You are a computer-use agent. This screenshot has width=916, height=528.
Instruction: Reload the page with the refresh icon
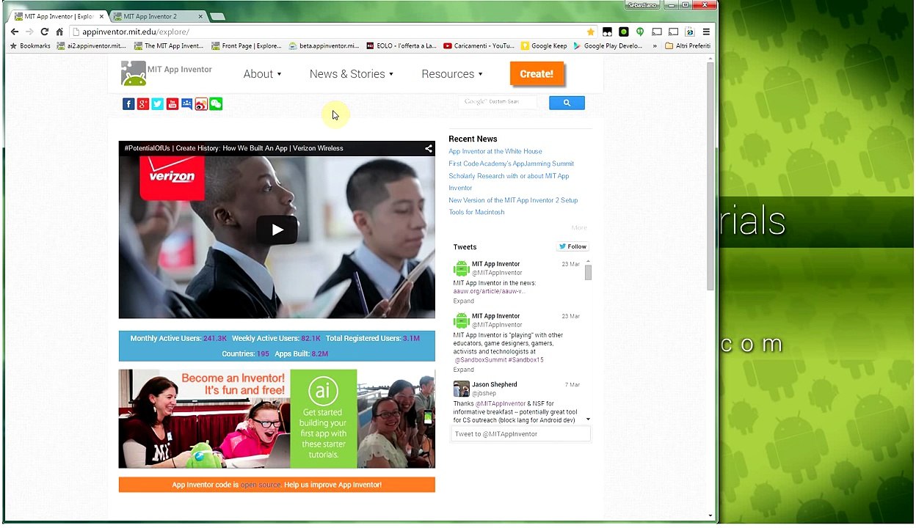pyautogui.click(x=44, y=32)
